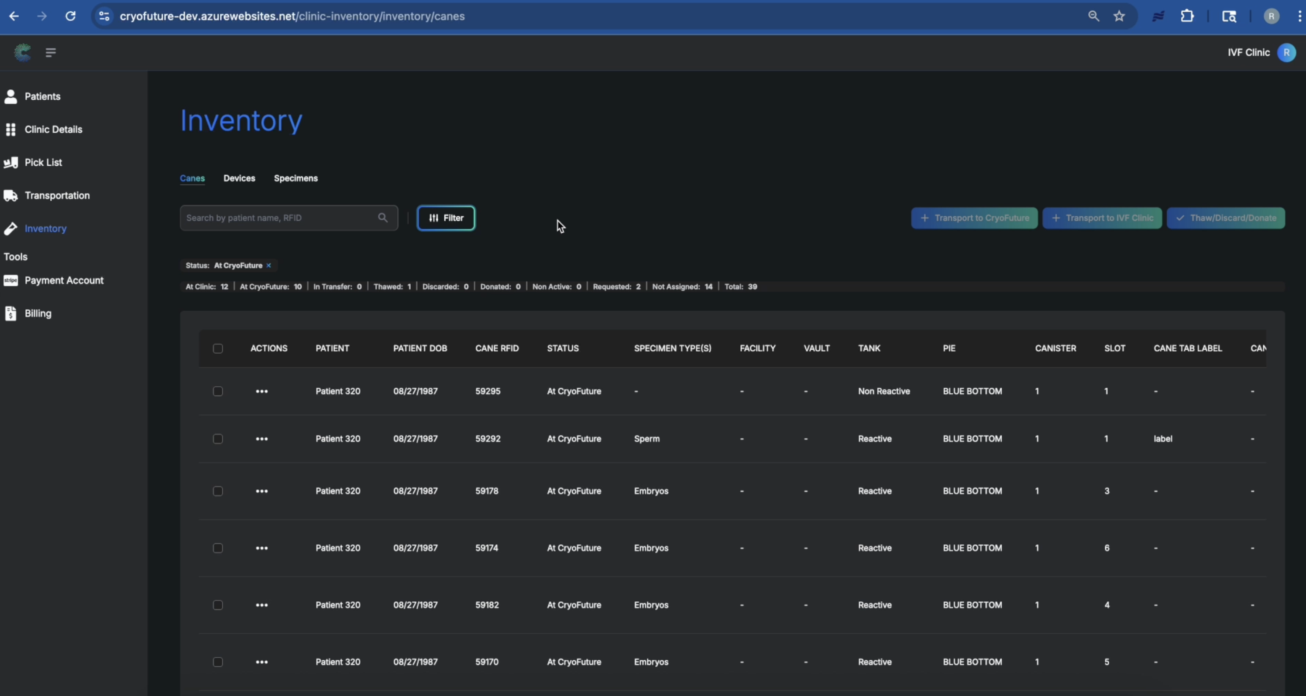1306x696 pixels.
Task: Check the row for cane 59295
Action: click(x=217, y=391)
